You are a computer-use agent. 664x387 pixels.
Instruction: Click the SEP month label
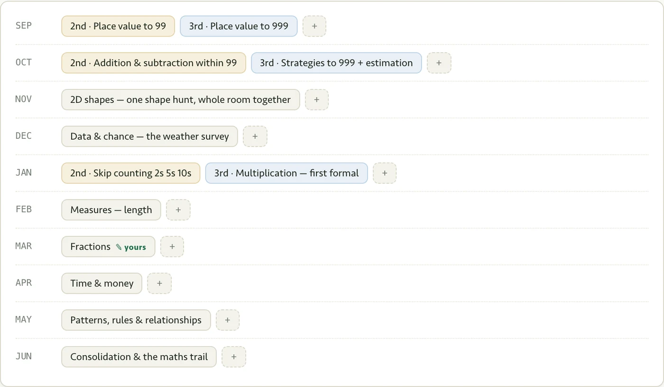pos(24,26)
